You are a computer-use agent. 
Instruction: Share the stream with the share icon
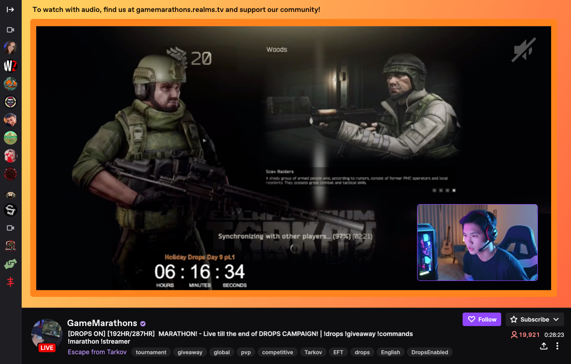point(544,346)
